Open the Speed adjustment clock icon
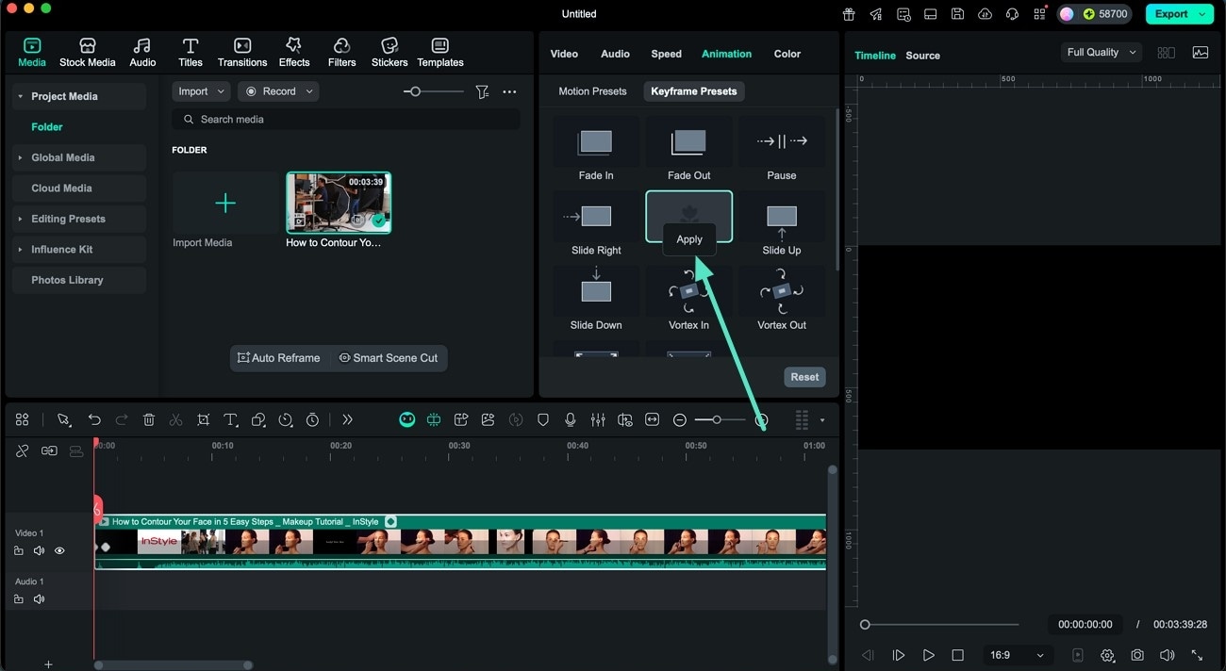 286,419
